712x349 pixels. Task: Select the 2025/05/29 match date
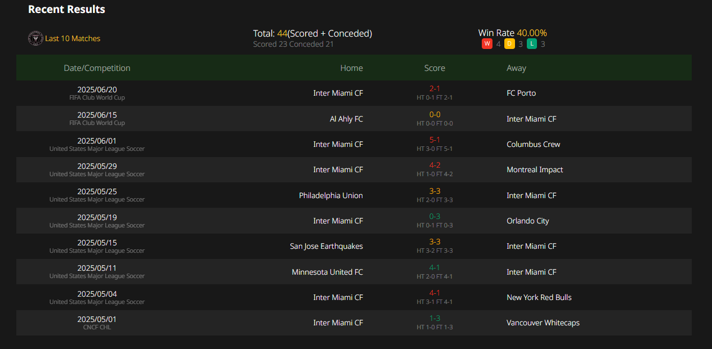tap(97, 166)
